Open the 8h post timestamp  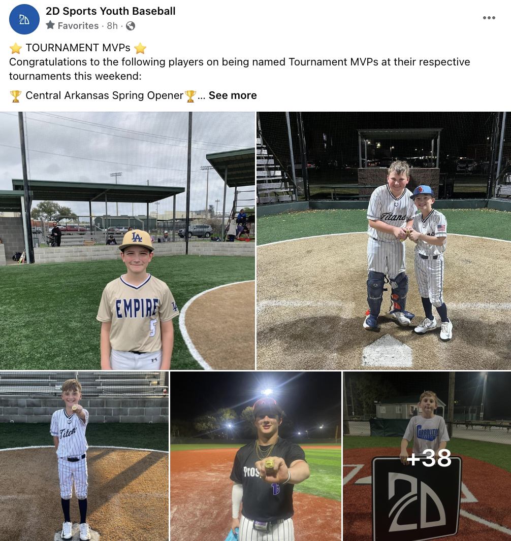[x=112, y=26]
